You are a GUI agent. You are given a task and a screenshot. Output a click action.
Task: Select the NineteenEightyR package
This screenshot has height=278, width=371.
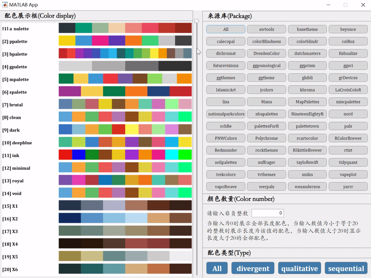308,114
